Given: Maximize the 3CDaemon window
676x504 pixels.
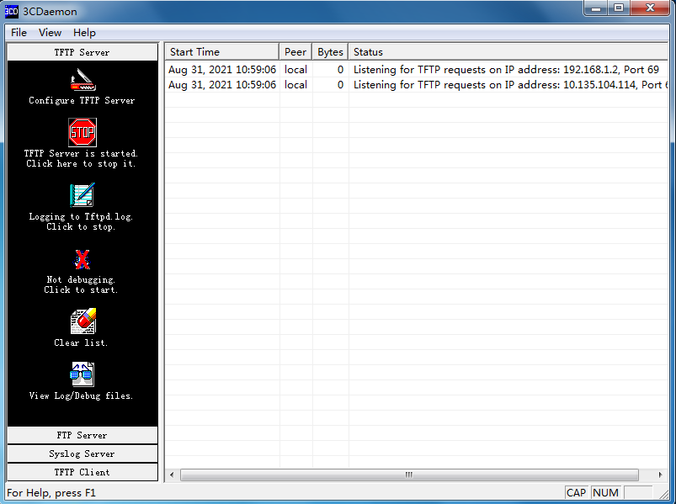Looking at the screenshot, I should 619,8.
